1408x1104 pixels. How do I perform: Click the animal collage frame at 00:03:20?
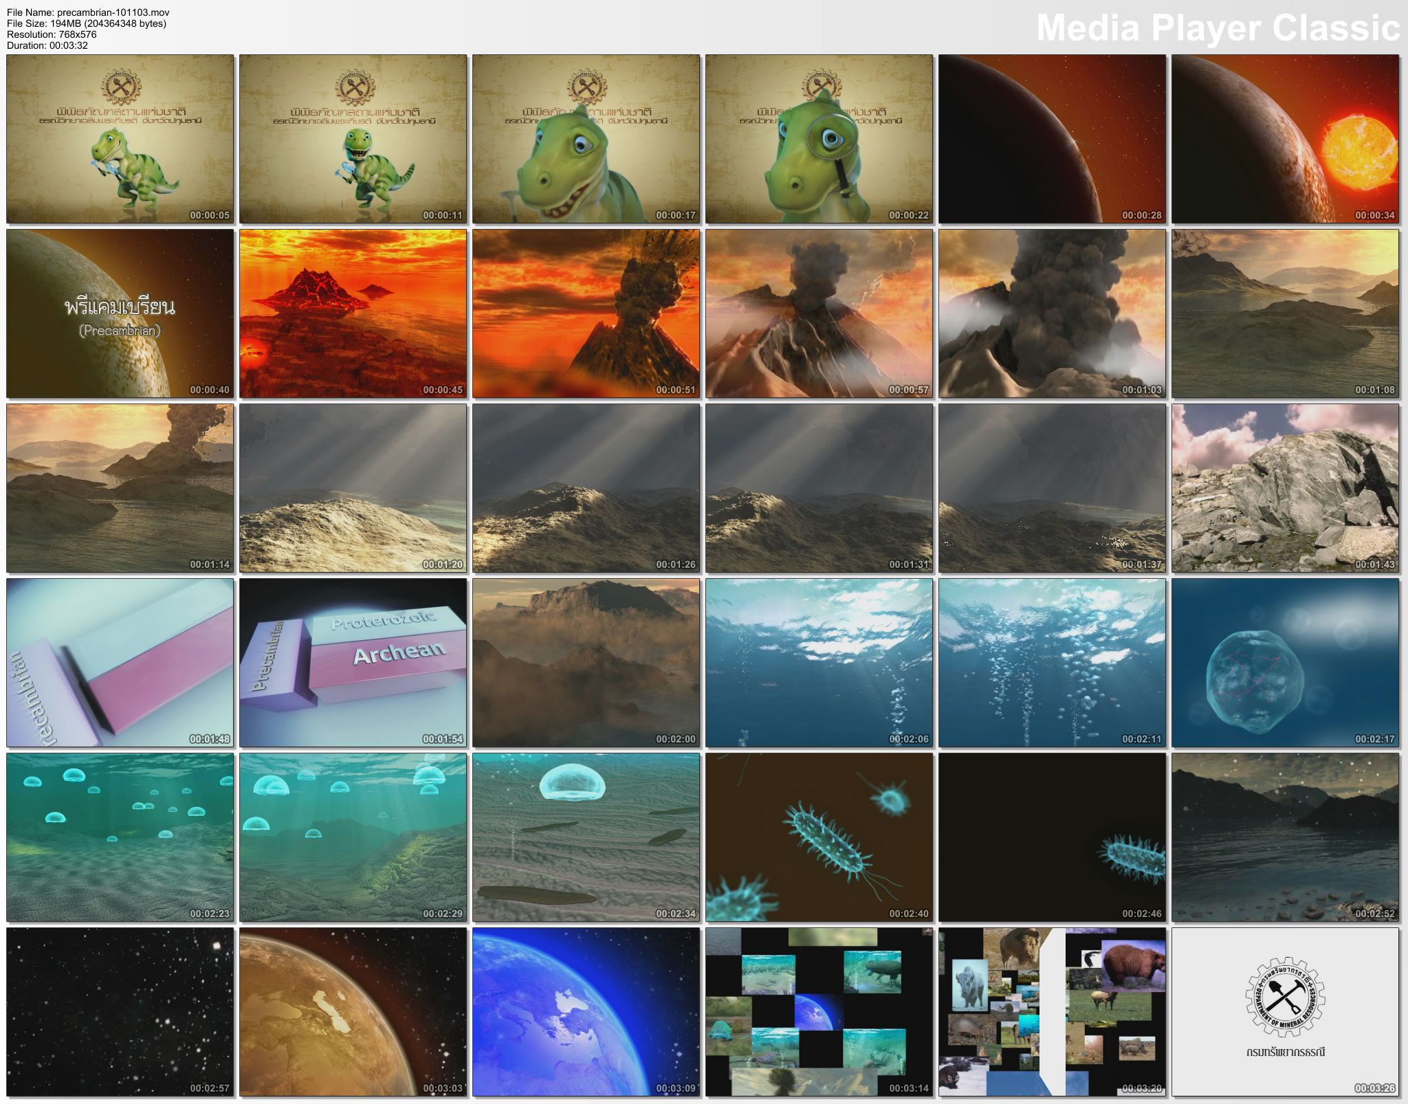click(1053, 1012)
